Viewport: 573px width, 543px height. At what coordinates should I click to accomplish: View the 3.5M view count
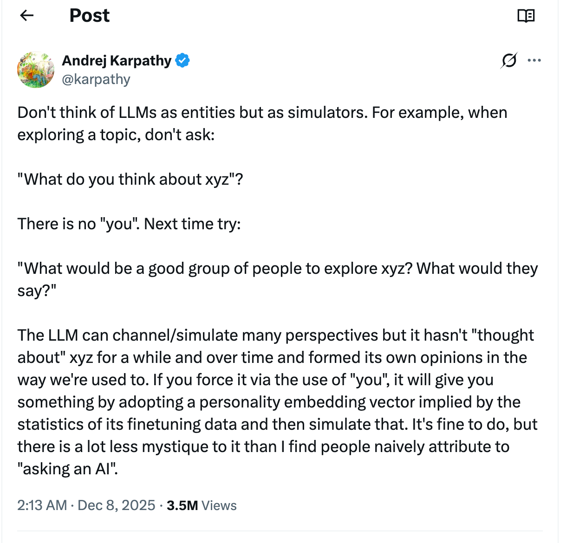[182, 505]
